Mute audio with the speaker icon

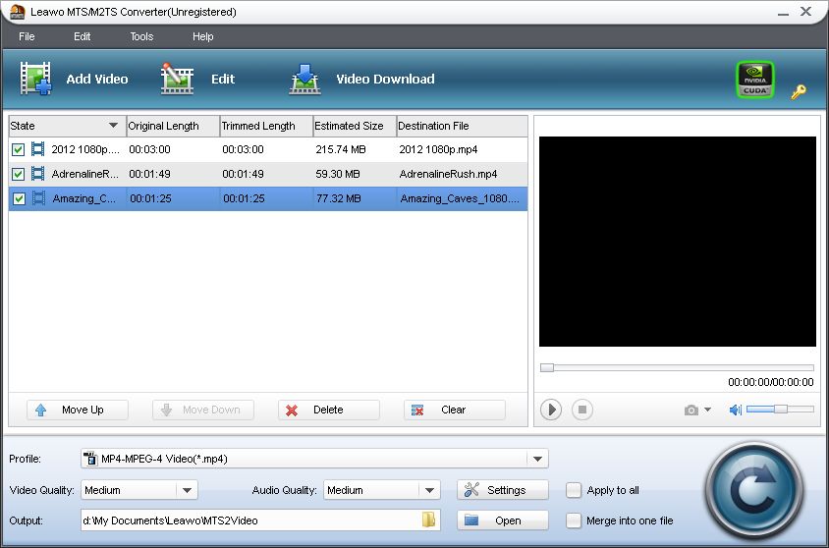coord(736,410)
